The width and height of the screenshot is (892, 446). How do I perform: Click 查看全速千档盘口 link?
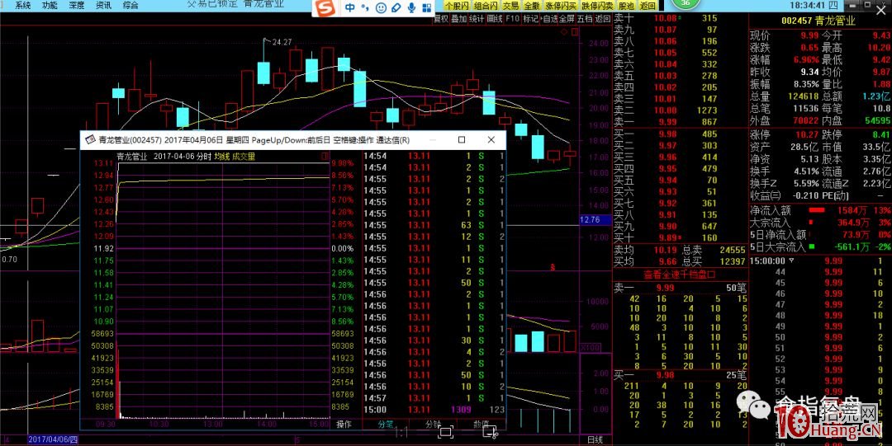point(679,275)
